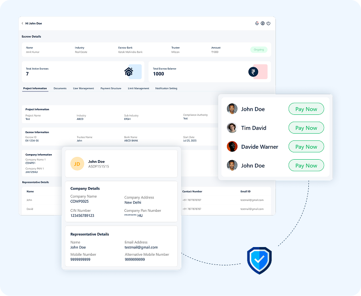
Task: Click the Company Name value COMP0025
Action: (x=80, y=201)
